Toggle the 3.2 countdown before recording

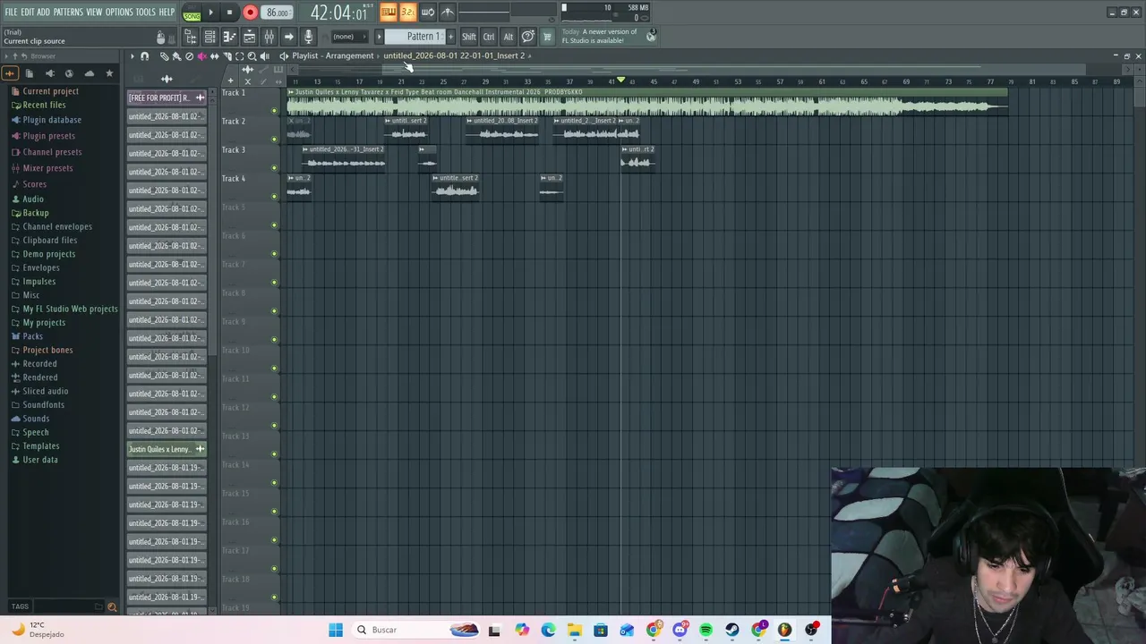pos(407,12)
